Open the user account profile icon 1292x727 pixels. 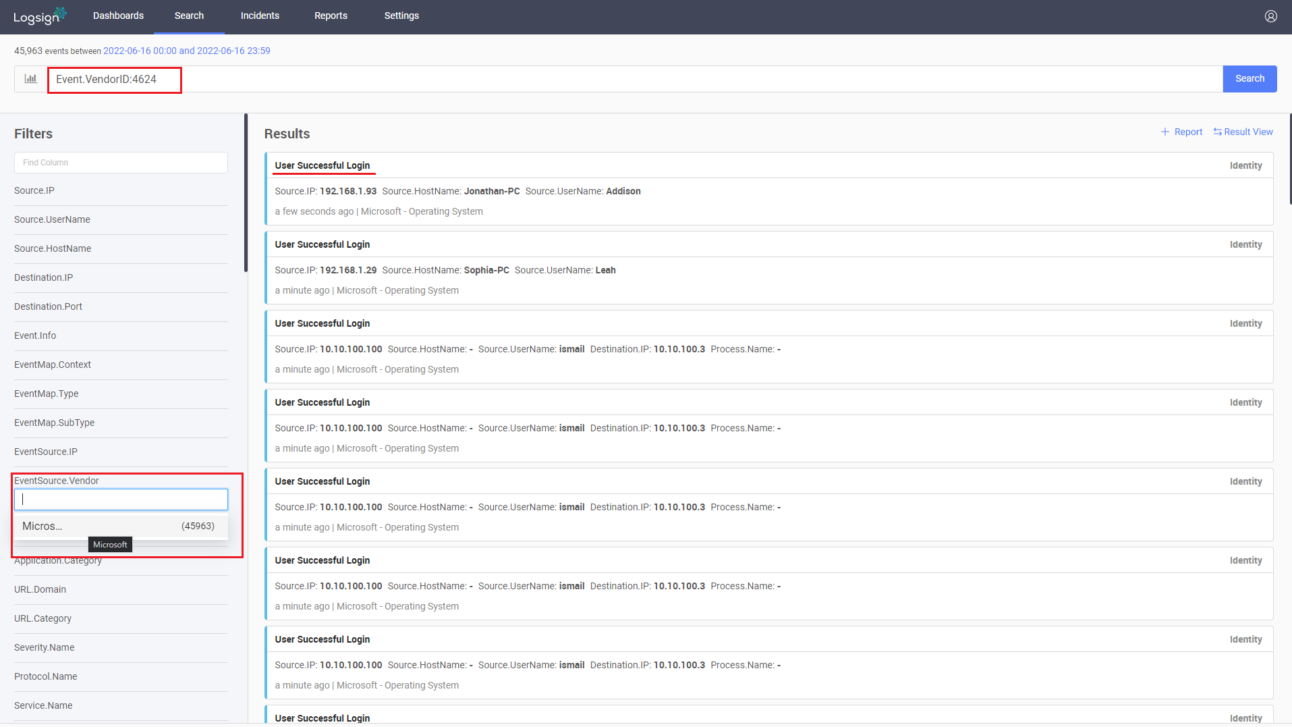point(1270,16)
